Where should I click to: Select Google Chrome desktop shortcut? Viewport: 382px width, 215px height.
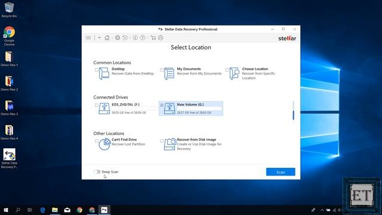(9, 36)
